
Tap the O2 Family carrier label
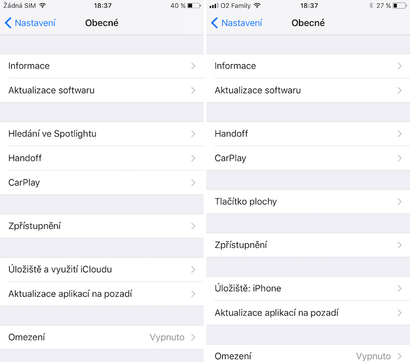pyautogui.click(x=236, y=5)
